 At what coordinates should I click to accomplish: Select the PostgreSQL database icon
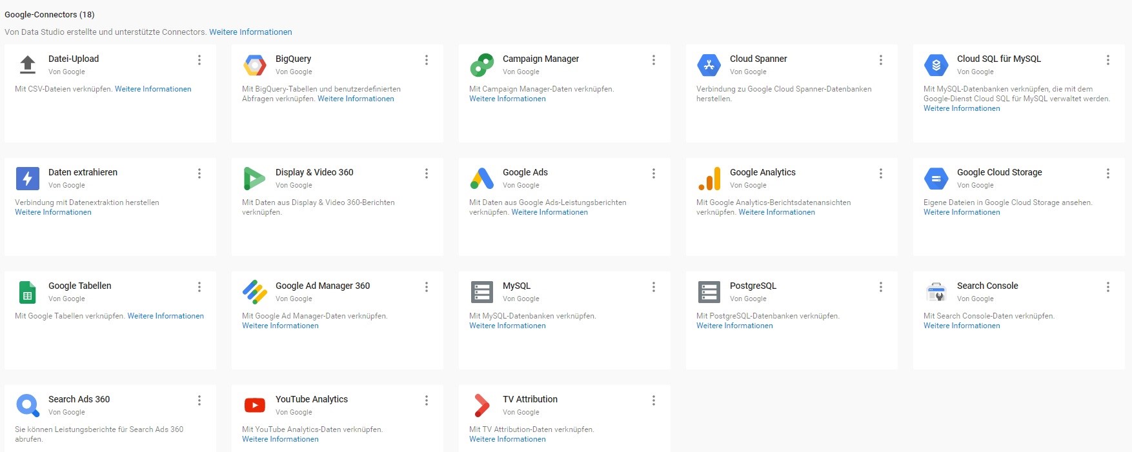point(709,292)
